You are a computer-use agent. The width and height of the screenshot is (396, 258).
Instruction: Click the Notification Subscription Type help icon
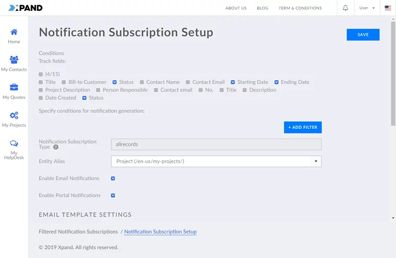coord(55,147)
